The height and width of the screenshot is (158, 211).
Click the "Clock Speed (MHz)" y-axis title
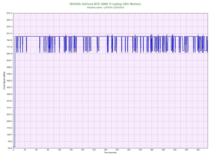click(x=4, y=80)
